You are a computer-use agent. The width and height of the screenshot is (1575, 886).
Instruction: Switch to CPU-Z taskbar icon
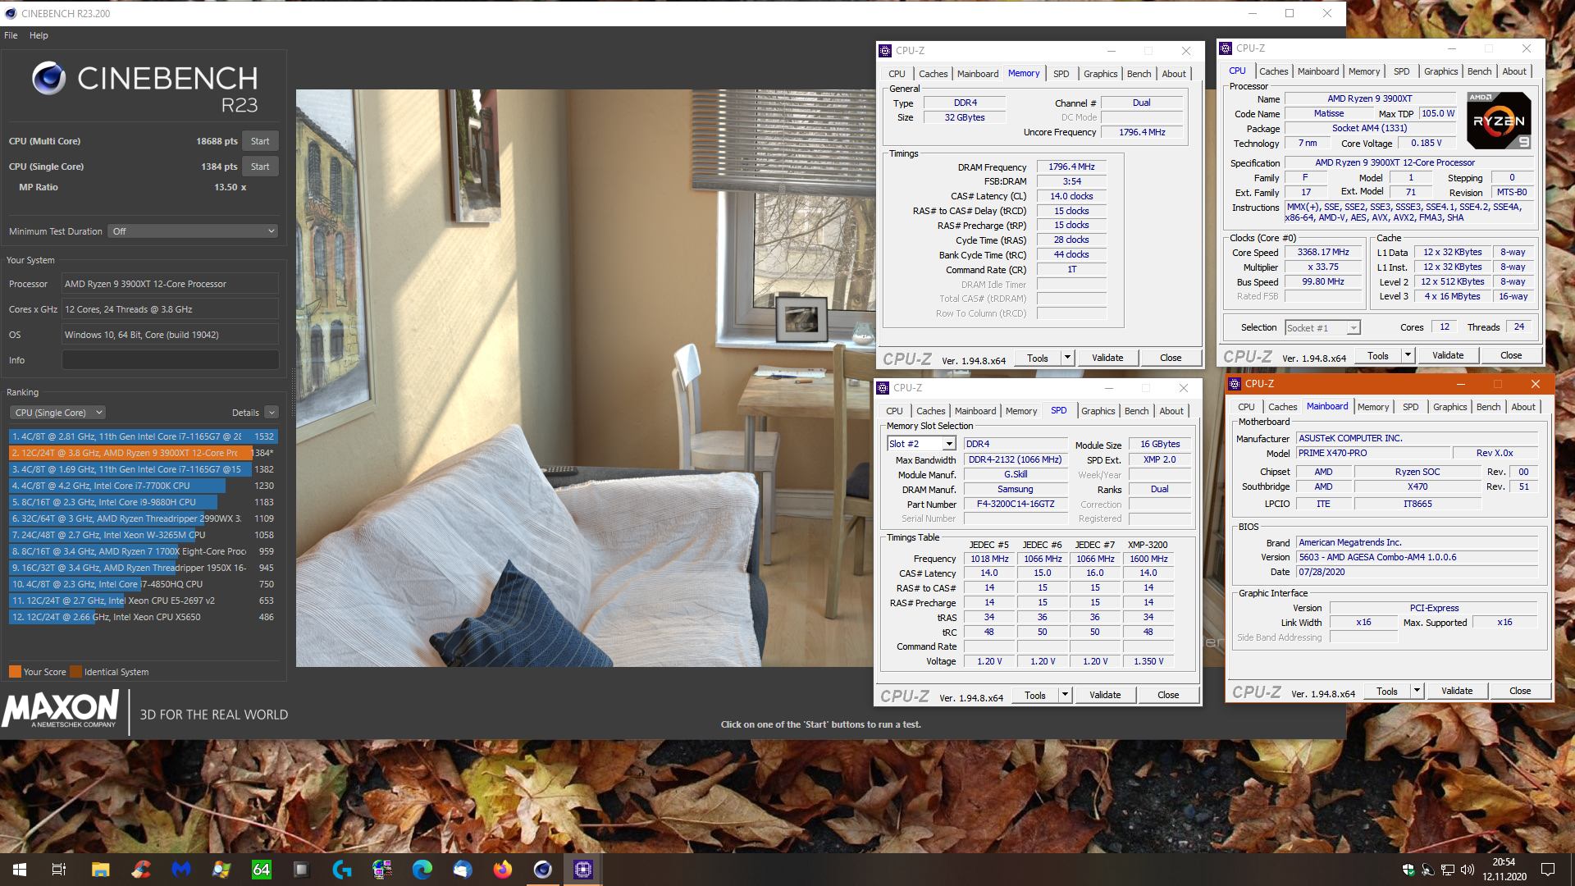coord(583,870)
